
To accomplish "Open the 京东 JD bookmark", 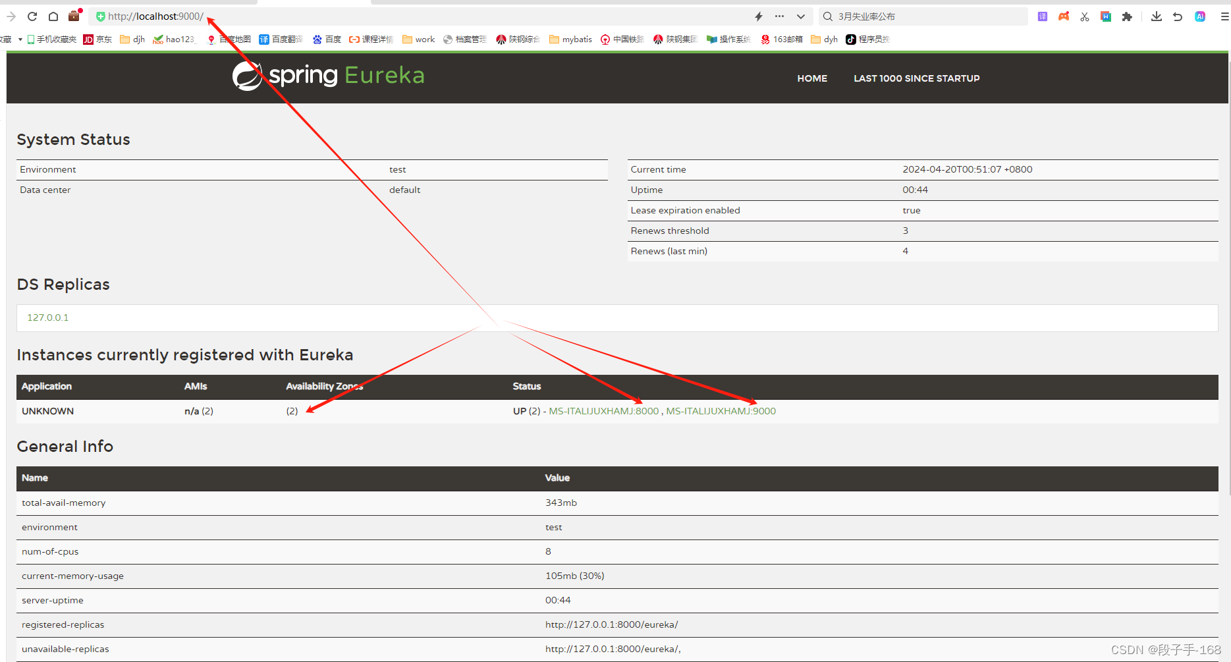I will pos(97,40).
